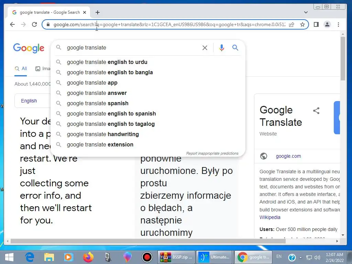Open Chrome's three-dot menu
Viewport: 352px width, 264px height.
(x=339, y=24)
